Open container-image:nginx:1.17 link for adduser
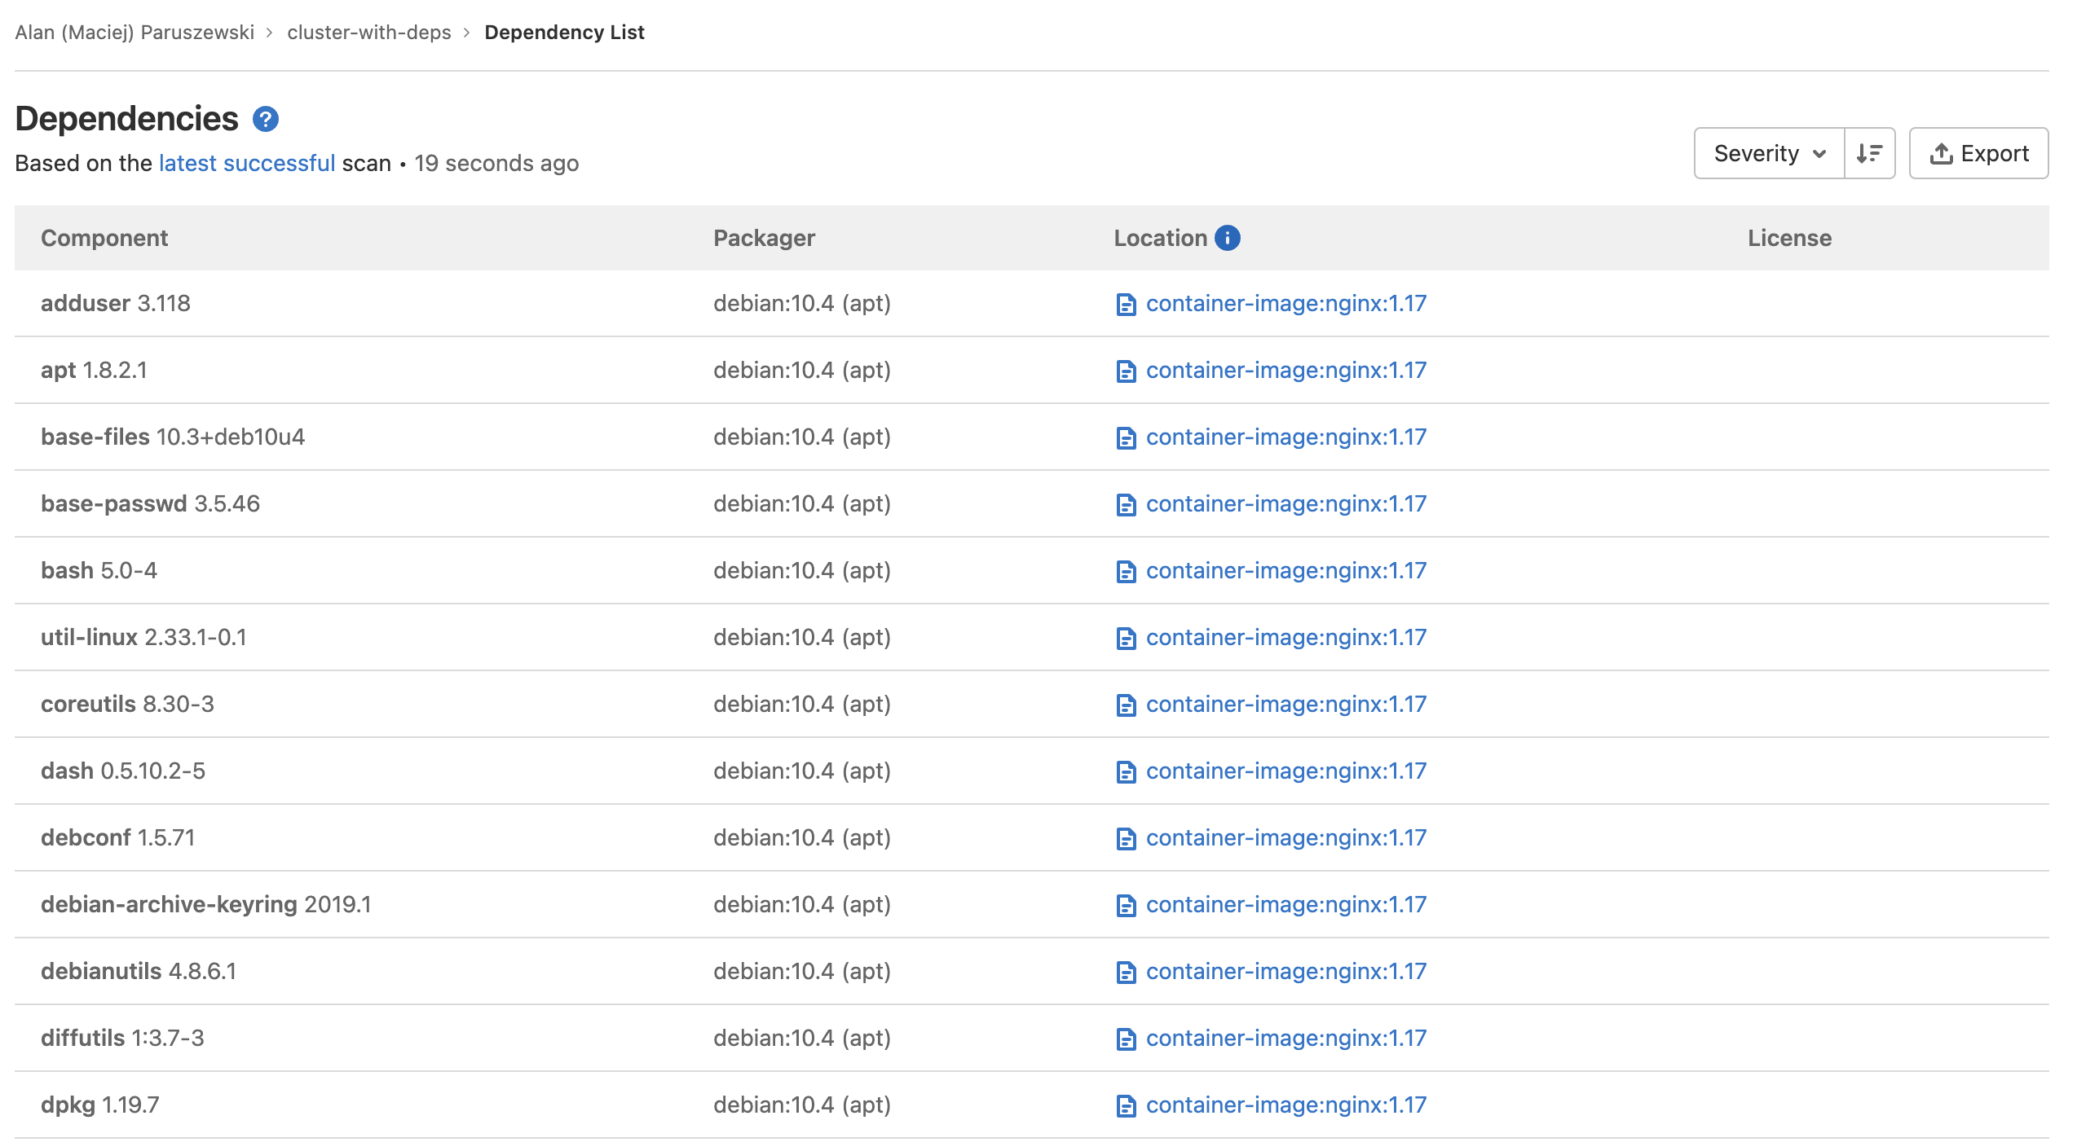2077x1142 pixels. point(1285,303)
